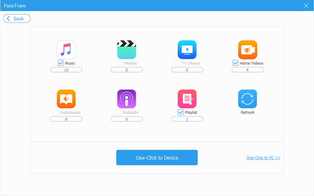Disable the Playlist checkbox
The image size is (314, 196).
(x=181, y=112)
